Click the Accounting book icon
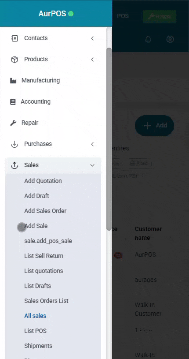 (13, 101)
